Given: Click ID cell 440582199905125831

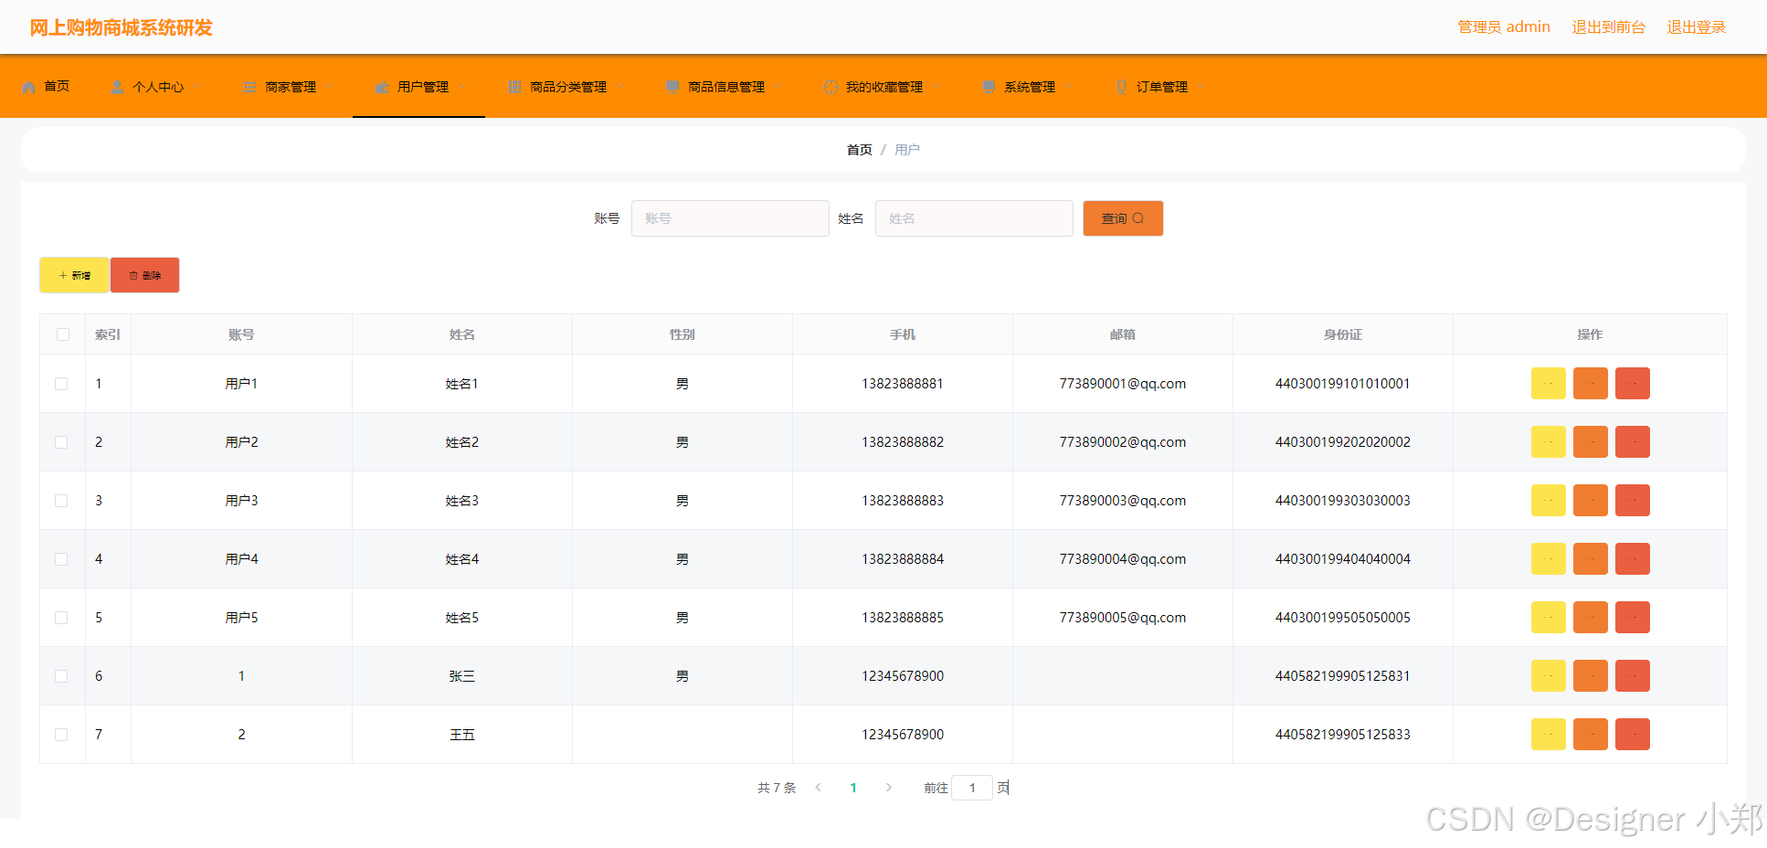Looking at the screenshot, I should 1342,676.
